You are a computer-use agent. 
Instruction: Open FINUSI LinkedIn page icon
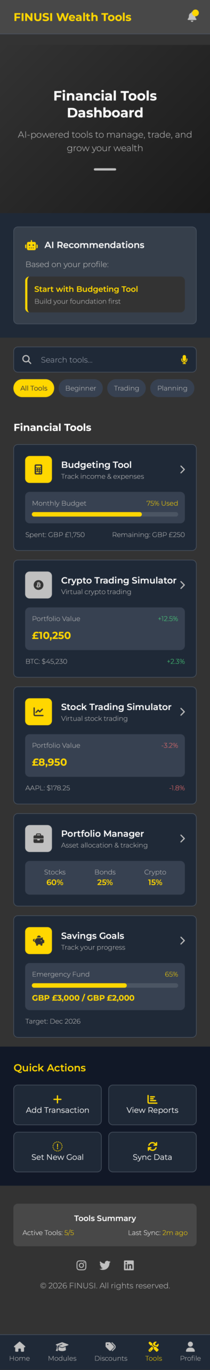pos(129,1265)
